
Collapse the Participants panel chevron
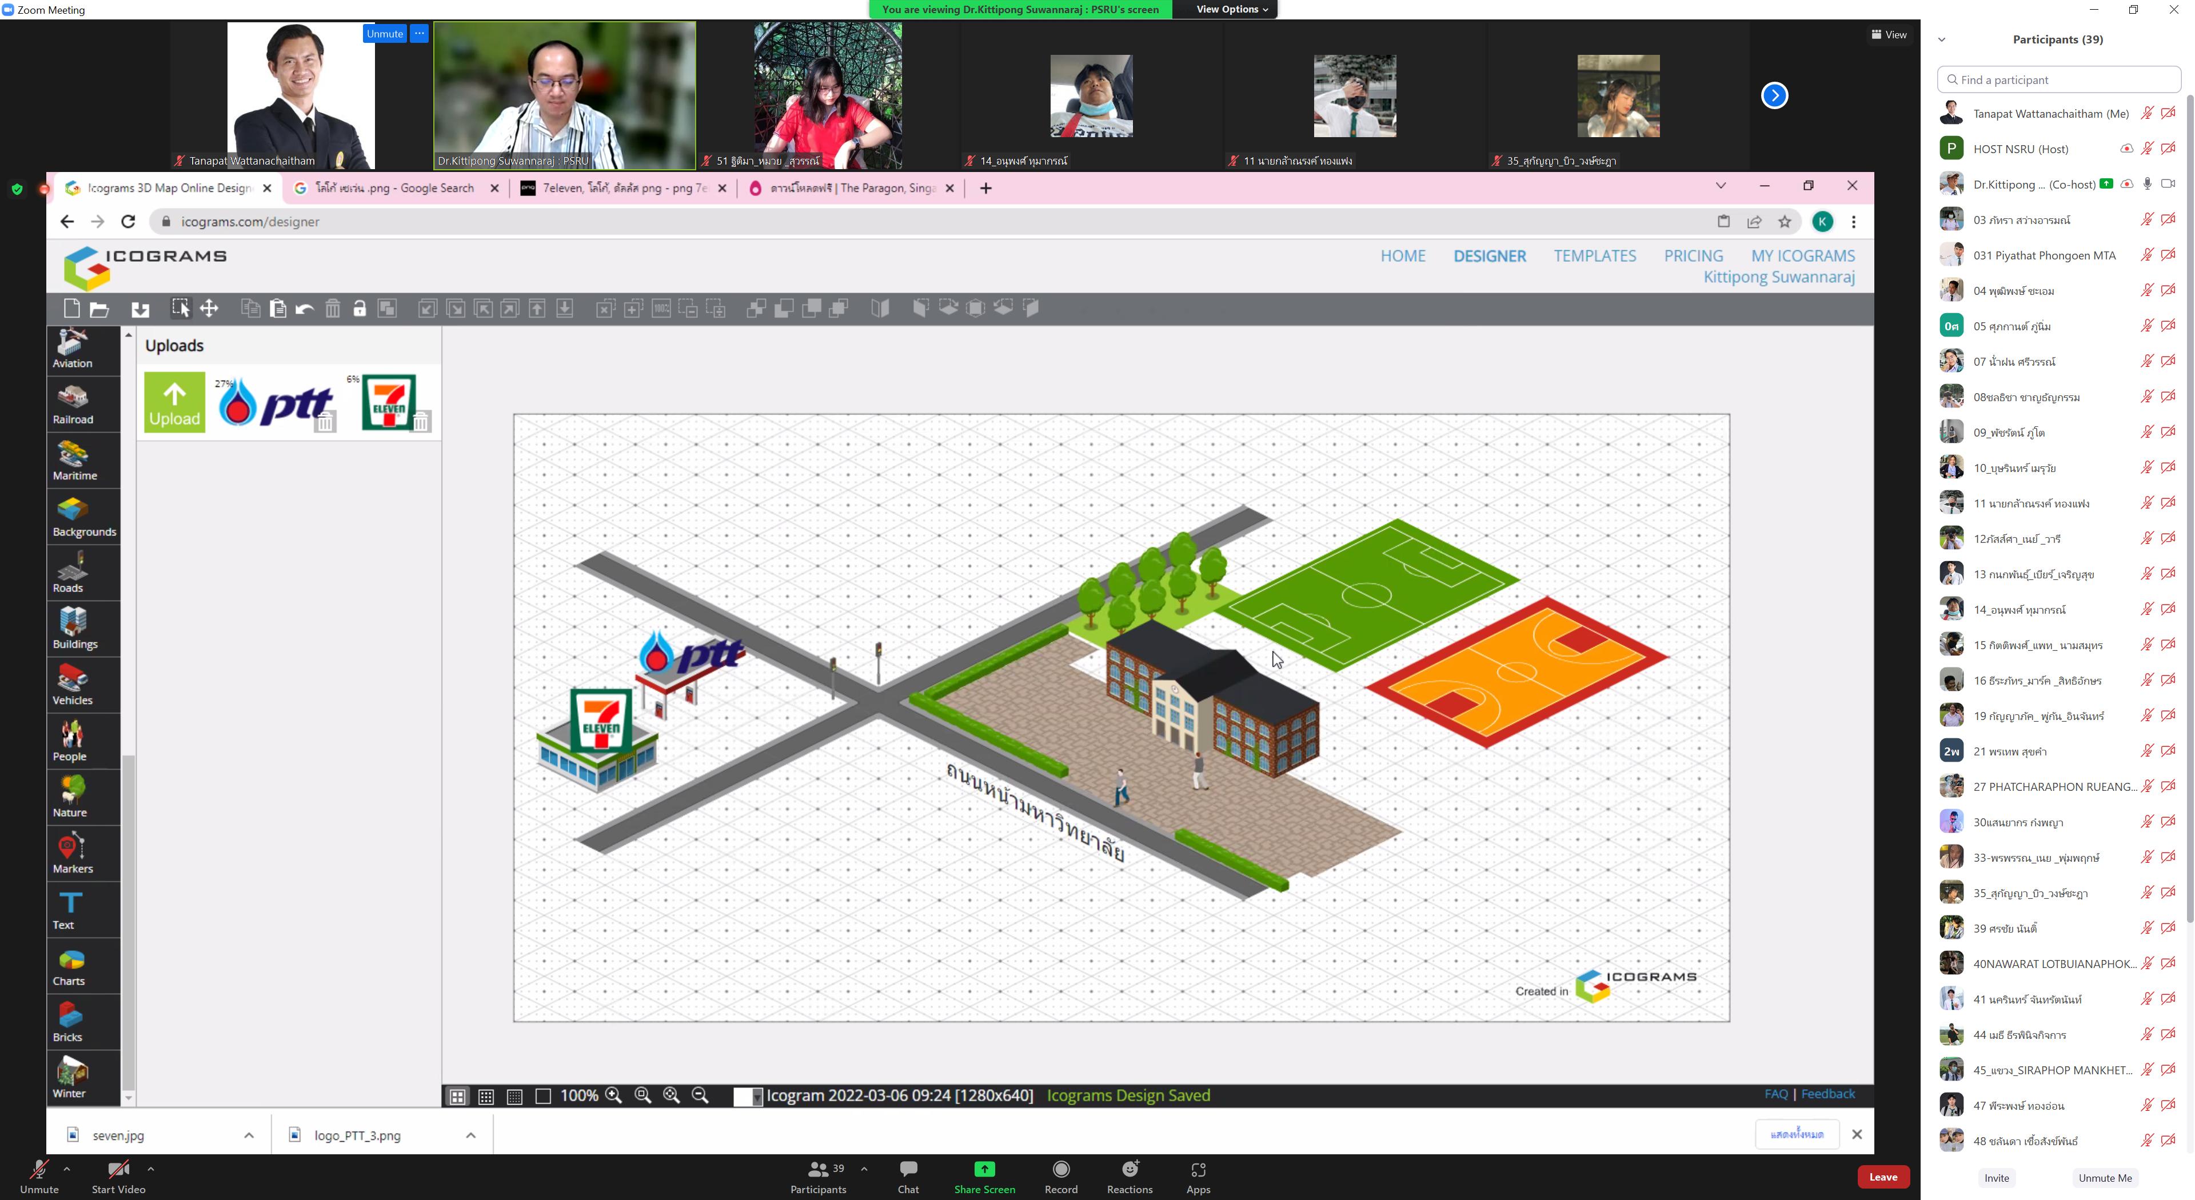pyautogui.click(x=1942, y=39)
